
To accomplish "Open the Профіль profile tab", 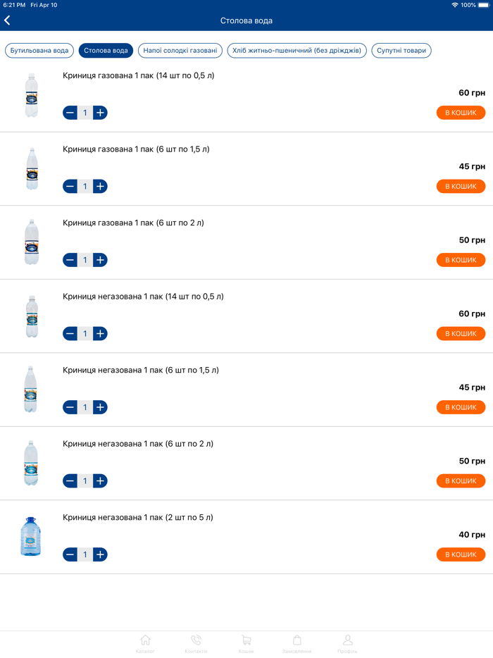I will pos(347,643).
